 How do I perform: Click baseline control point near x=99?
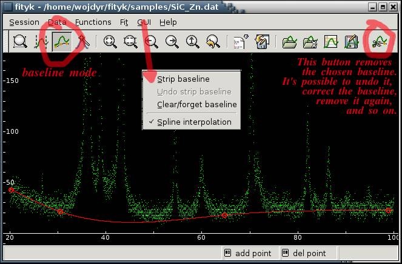[389, 211]
